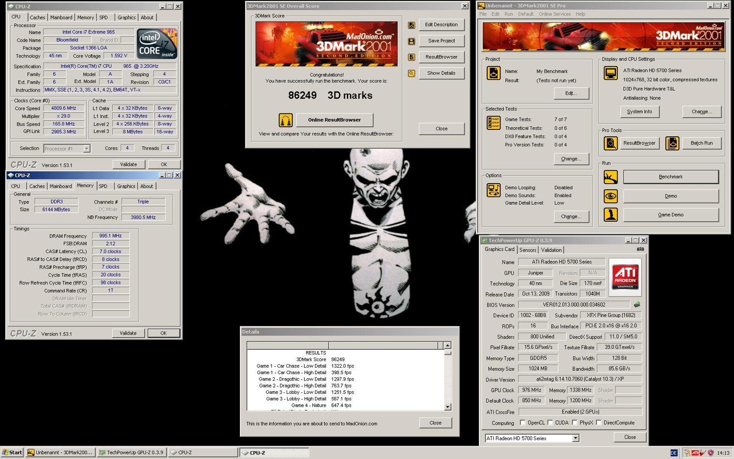Click Validate in the top CPU-Z window
Viewport: 734px width, 459px height.
tap(128, 164)
